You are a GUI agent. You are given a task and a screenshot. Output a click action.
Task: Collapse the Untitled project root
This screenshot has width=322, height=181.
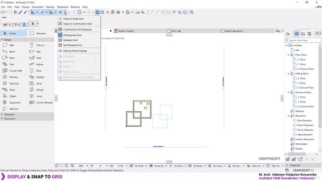[x=287, y=45]
